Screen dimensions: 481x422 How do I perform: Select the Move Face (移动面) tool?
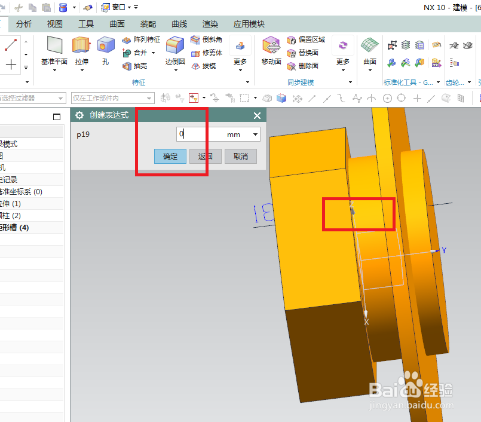pyautogui.click(x=271, y=51)
